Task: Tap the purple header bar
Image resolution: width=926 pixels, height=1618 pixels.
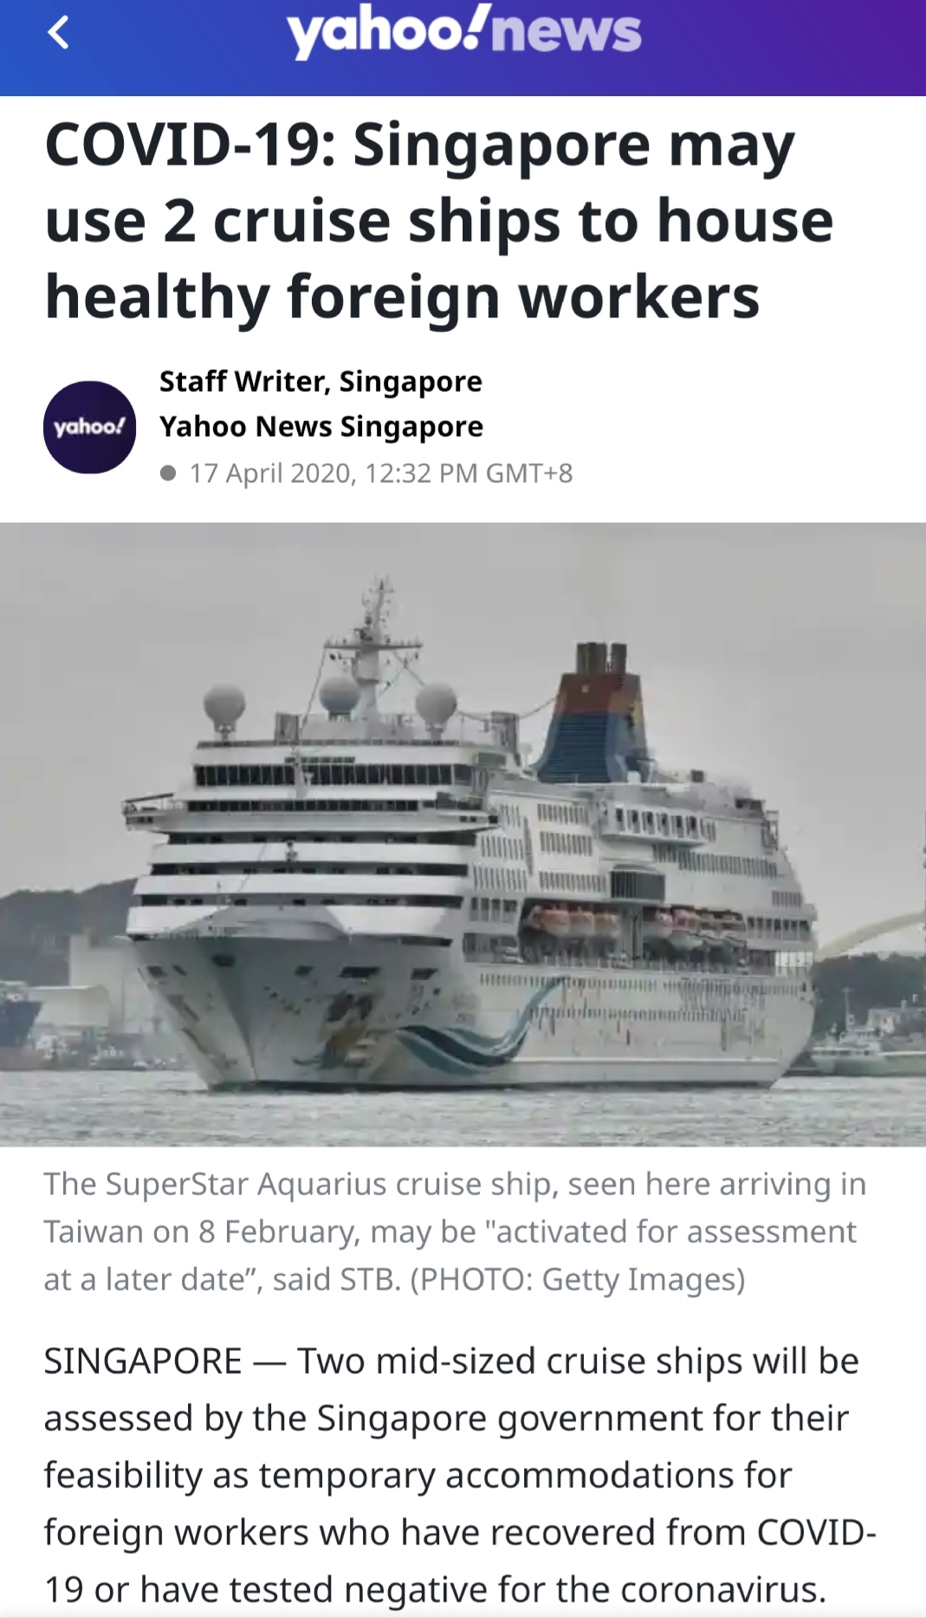Action: pos(463,48)
